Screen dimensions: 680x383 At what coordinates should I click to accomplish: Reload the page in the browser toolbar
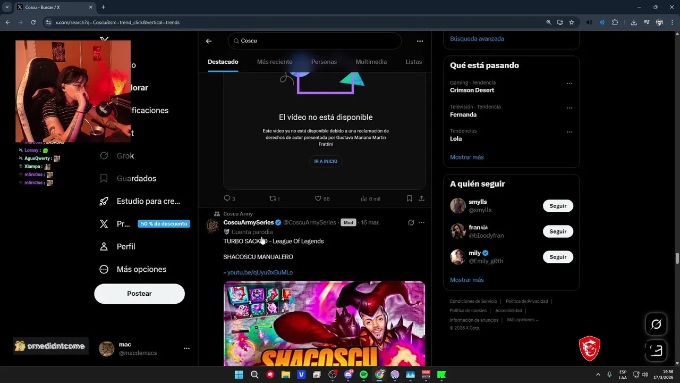33,22
